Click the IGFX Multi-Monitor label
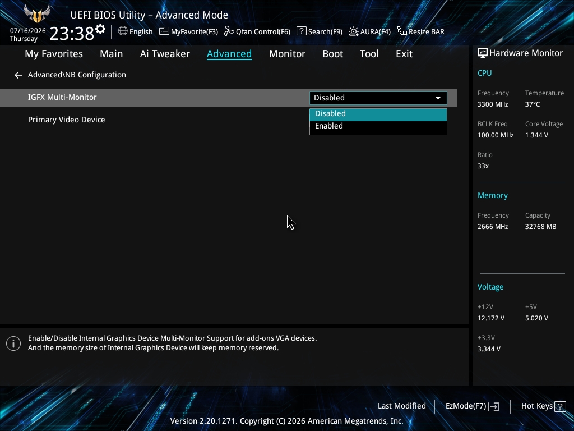The image size is (574, 431). tap(62, 98)
